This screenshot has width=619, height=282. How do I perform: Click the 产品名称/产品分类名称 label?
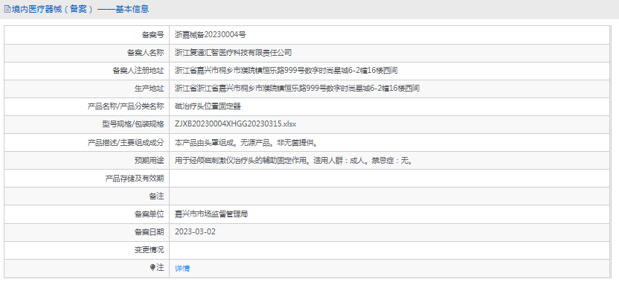click(126, 106)
